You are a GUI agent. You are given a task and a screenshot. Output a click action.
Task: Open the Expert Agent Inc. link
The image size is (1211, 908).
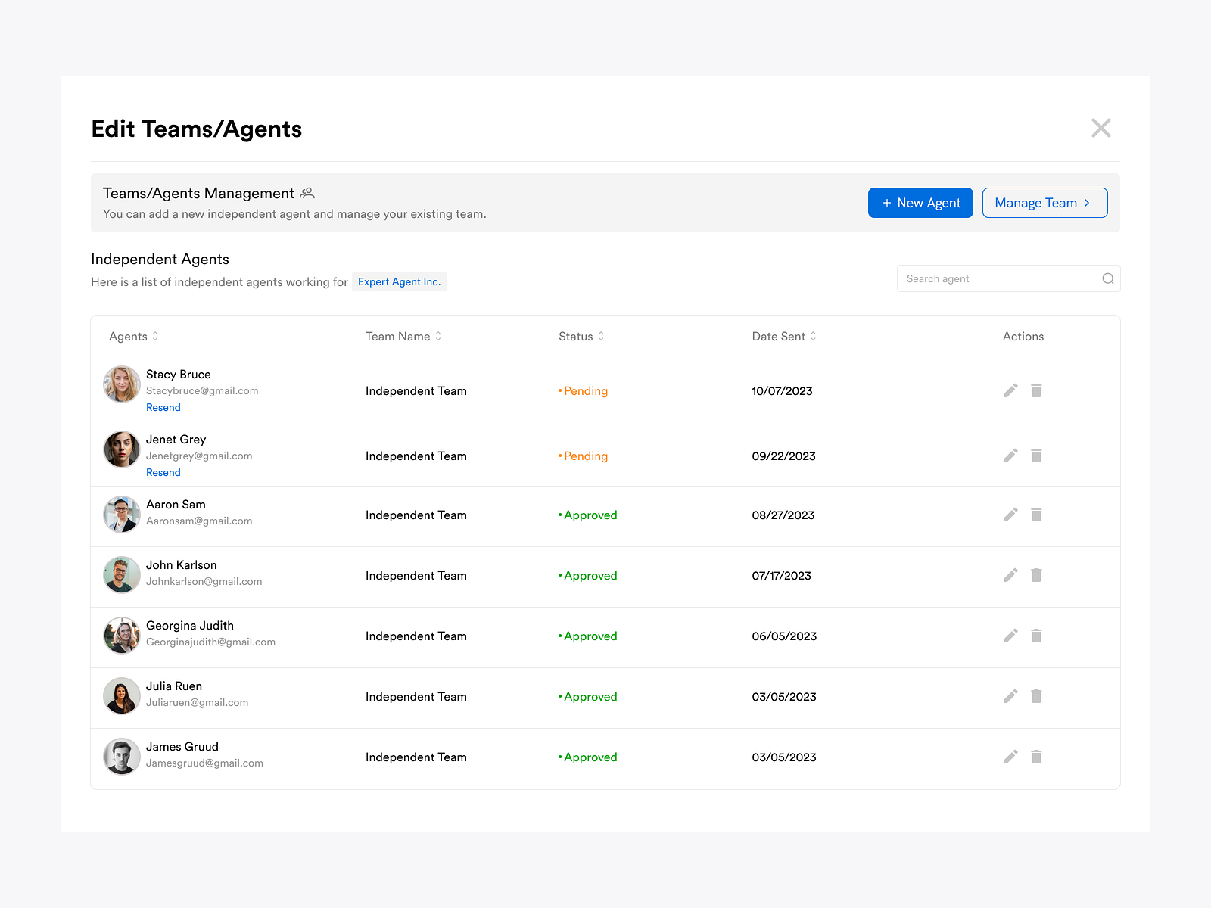[x=399, y=281]
